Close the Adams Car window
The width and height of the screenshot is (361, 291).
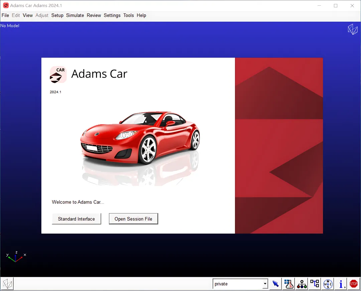(x=352, y=6)
